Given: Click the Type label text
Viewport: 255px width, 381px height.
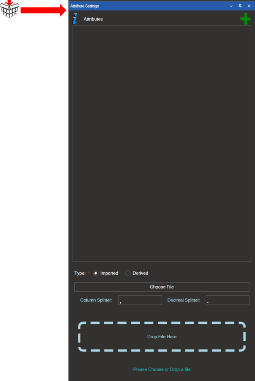Looking at the screenshot, I should (x=80, y=273).
